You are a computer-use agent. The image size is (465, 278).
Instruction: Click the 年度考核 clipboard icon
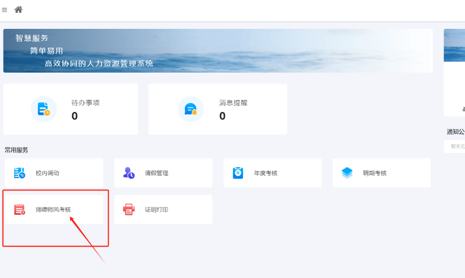[238, 173]
